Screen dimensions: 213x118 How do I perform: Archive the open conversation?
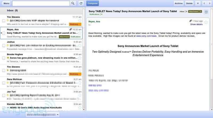(x=179, y=3)
